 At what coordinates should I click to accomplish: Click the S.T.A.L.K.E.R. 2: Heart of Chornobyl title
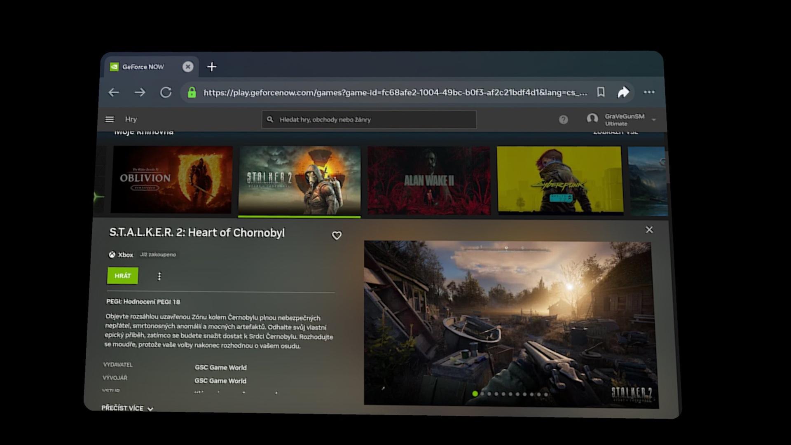[197, 233]
